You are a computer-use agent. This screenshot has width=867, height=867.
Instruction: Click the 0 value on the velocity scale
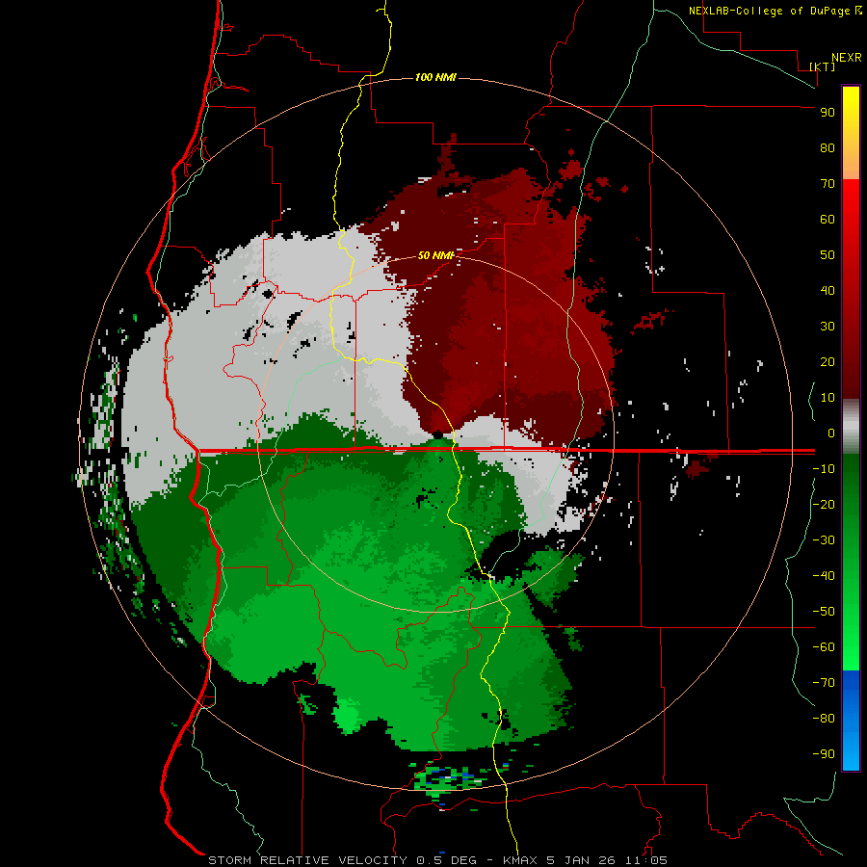point(831,433)
